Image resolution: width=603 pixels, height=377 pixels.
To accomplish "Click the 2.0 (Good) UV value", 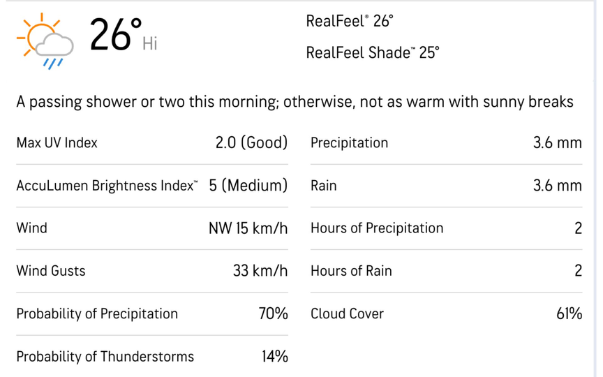I will (x=251, y=143).
